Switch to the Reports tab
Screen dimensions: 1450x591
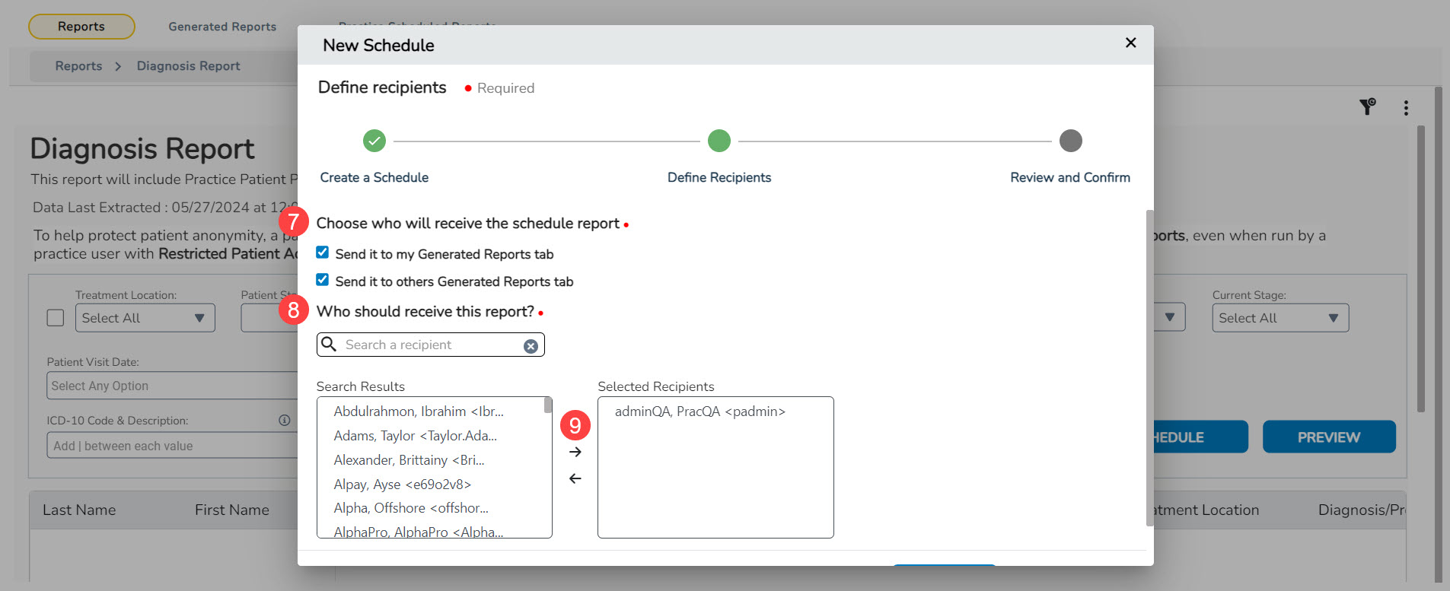point(81,27)
